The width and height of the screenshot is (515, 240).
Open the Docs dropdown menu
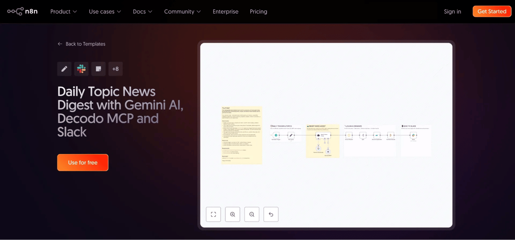(x=142, y=11)
